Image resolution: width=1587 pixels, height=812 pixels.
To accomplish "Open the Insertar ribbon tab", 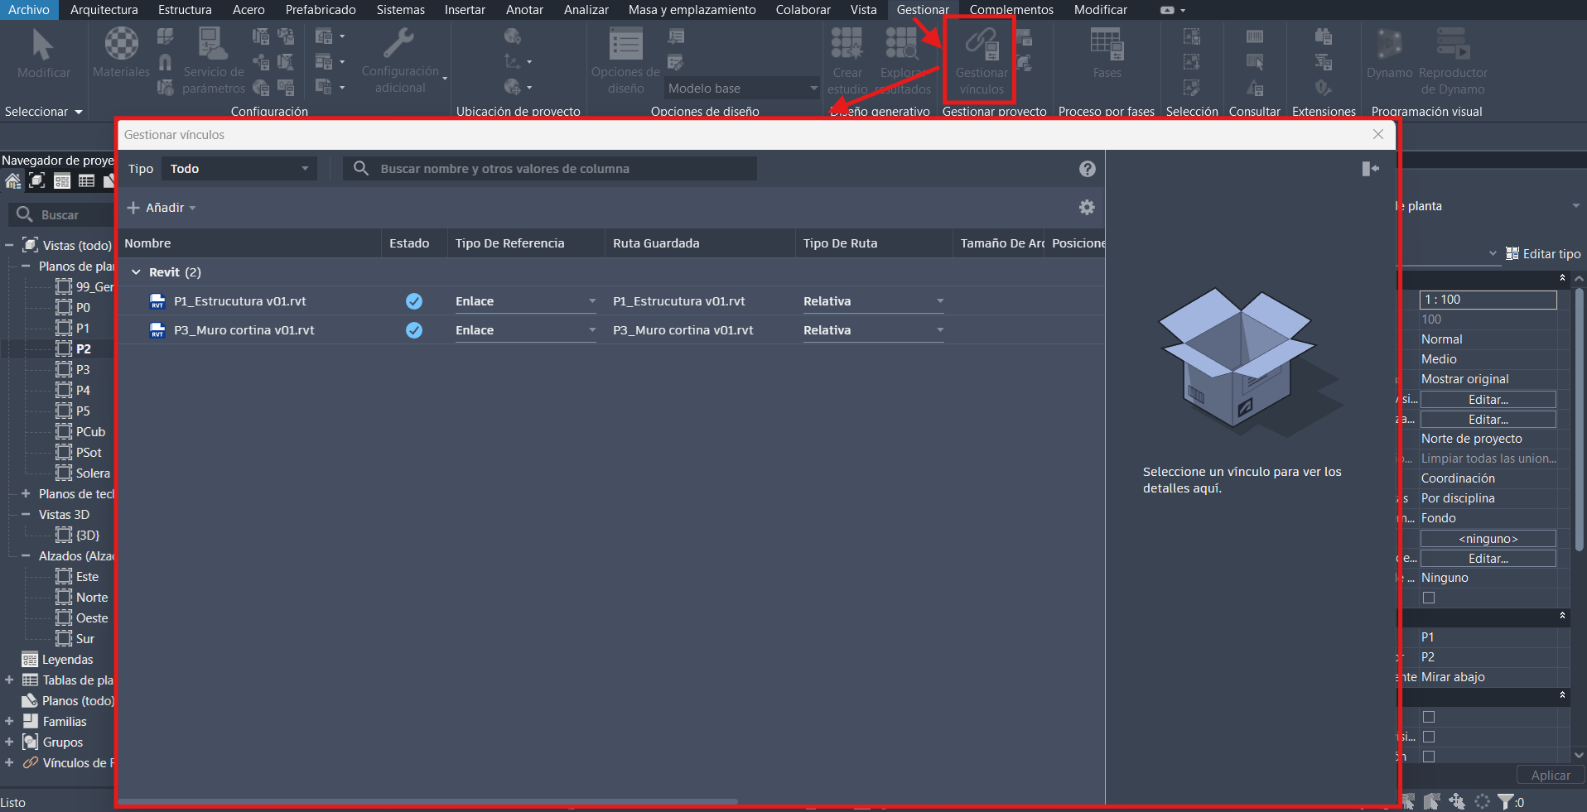I will [465, 10].
